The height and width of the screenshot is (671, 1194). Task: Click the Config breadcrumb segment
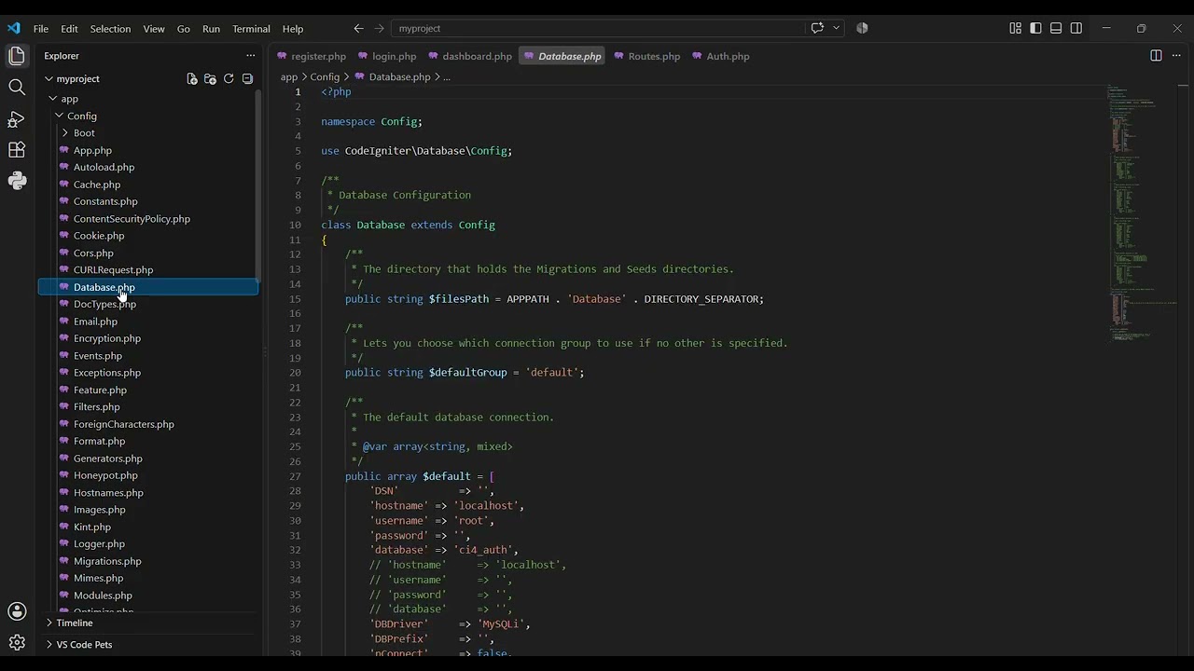pyautogui.click(x=325, y=77)
